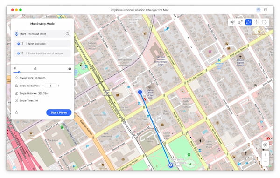The image size is (280, 178).
Task: Recenter map with the locate target button
Action: 266,145
